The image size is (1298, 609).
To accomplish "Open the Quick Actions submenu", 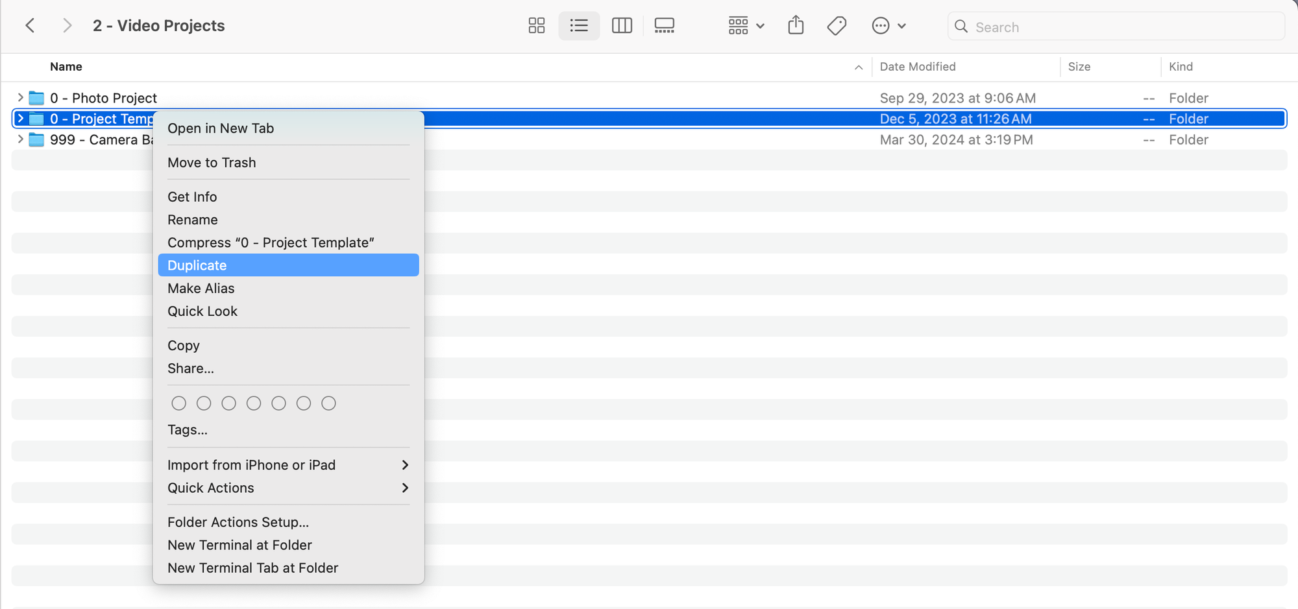I will (x=210, y=488).
